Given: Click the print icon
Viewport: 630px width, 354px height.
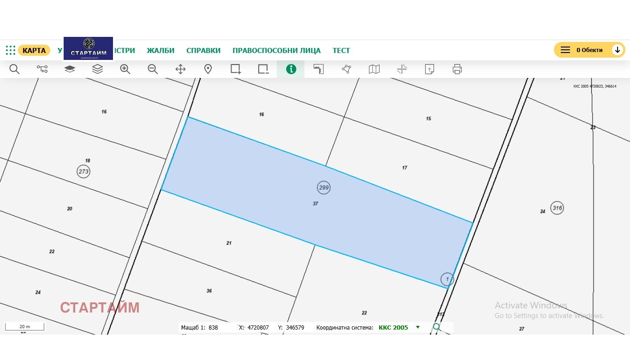Looking at the screenshot, I should (457, 69).
